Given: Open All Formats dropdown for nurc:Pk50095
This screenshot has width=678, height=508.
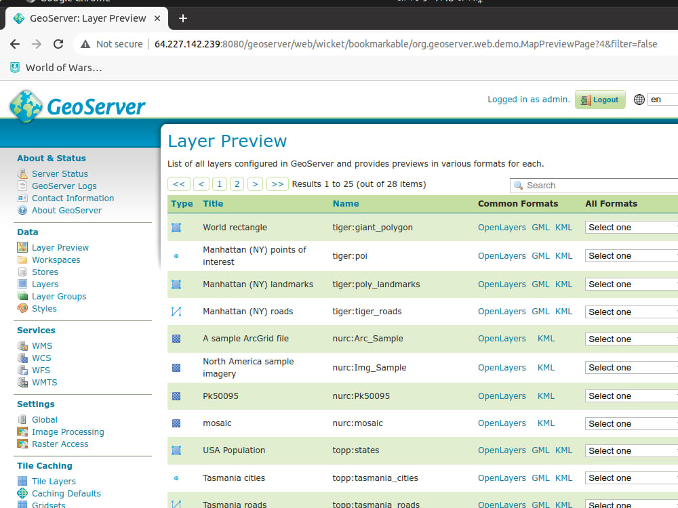Looking at the screenshot, I should coord(631,396).
